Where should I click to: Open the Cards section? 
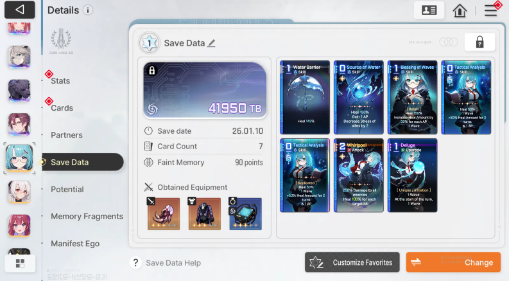[62, 107]
